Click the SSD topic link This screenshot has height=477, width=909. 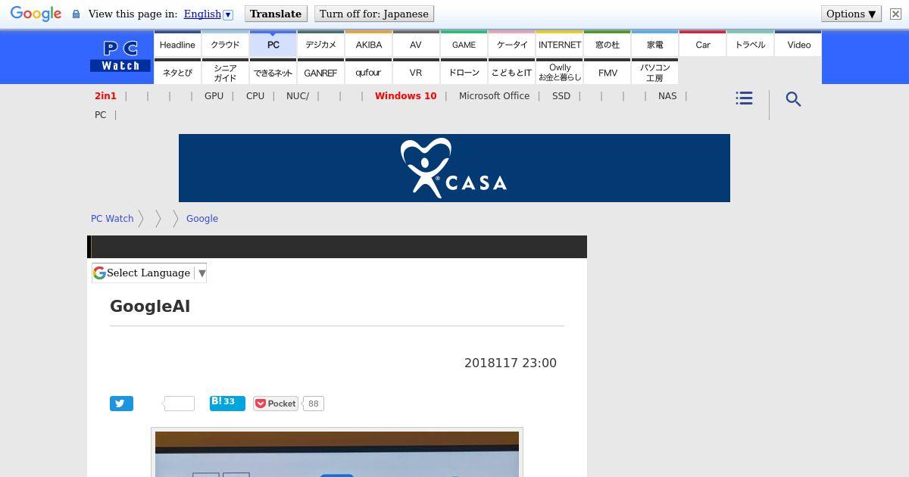561,96
